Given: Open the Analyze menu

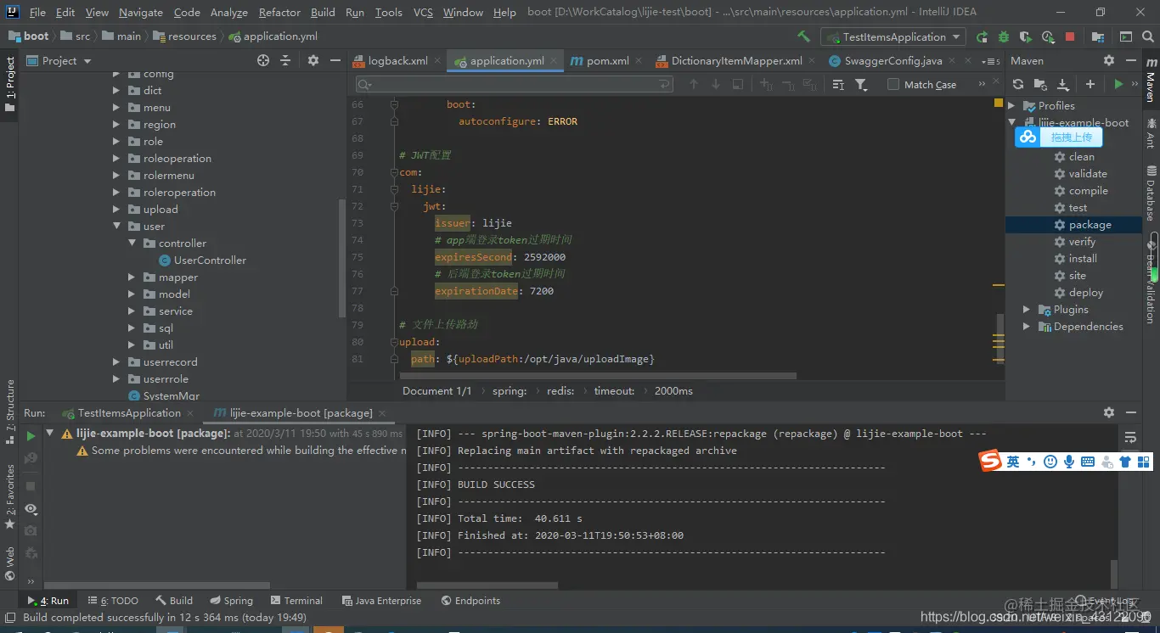Looking at the screenshot, I should pos(228,12).
